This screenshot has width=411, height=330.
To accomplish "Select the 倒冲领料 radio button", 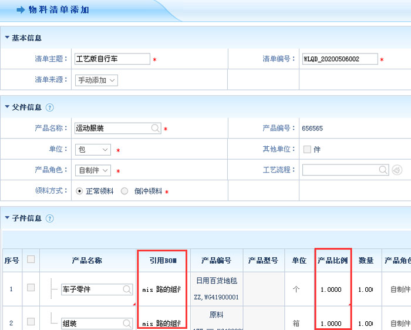I will (x=124, y=191).
